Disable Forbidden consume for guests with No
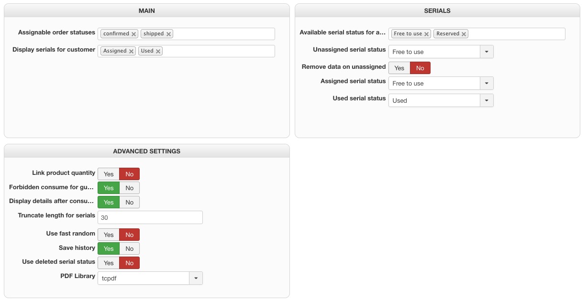Screen dimensions: 587x301 tap(130, 188)
